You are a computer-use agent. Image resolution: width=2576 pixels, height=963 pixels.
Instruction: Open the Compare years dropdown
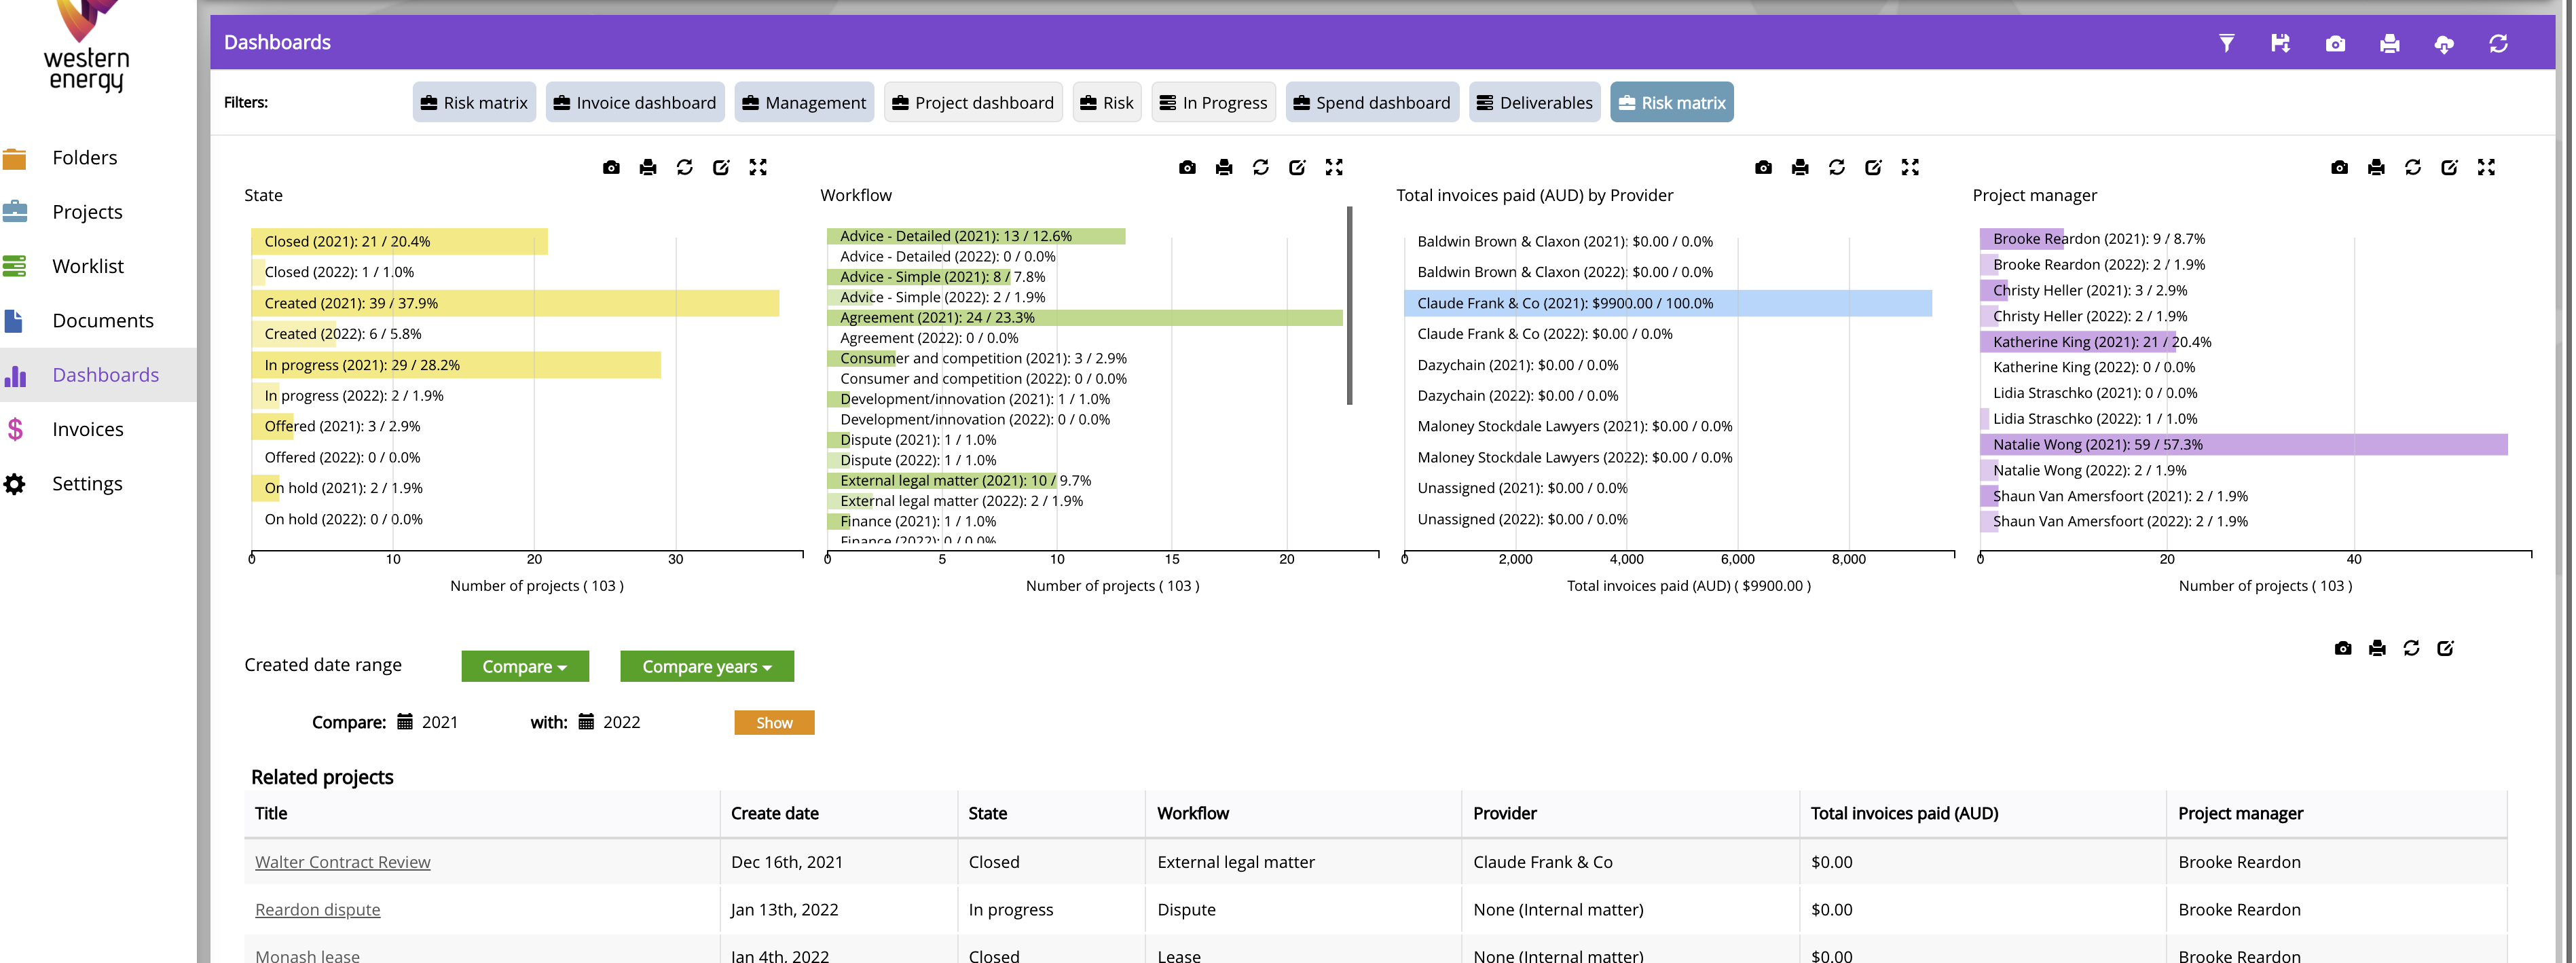pyautogui.click(x=707, y=666)
